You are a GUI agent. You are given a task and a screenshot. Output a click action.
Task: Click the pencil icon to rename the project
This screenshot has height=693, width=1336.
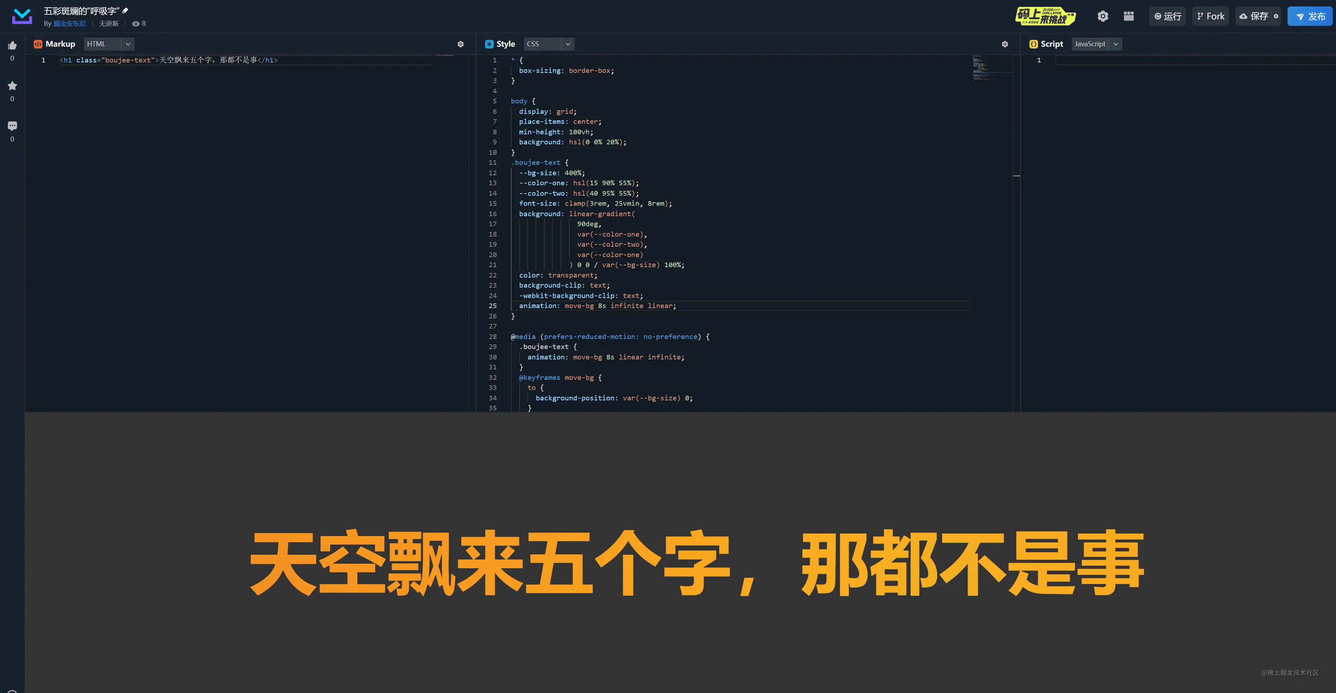coord(125,10)
